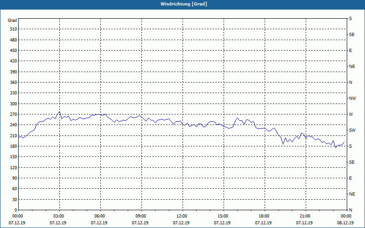Viewport: 365px width, 228px height.
Task: Click the 15:00 time axis label
Action: click(x=223, y=216)
